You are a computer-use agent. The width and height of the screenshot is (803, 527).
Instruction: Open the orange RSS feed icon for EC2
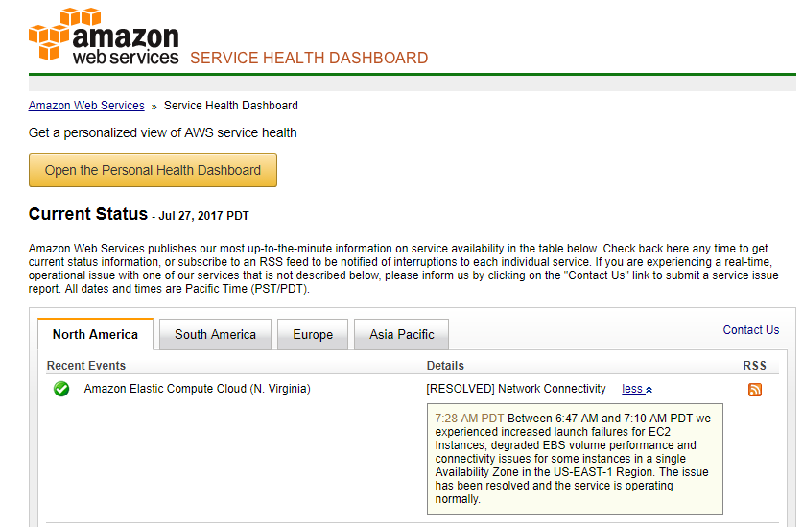(755, 390)
